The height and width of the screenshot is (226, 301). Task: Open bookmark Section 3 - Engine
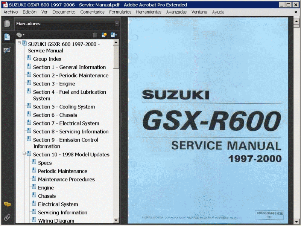click(54, 84)
